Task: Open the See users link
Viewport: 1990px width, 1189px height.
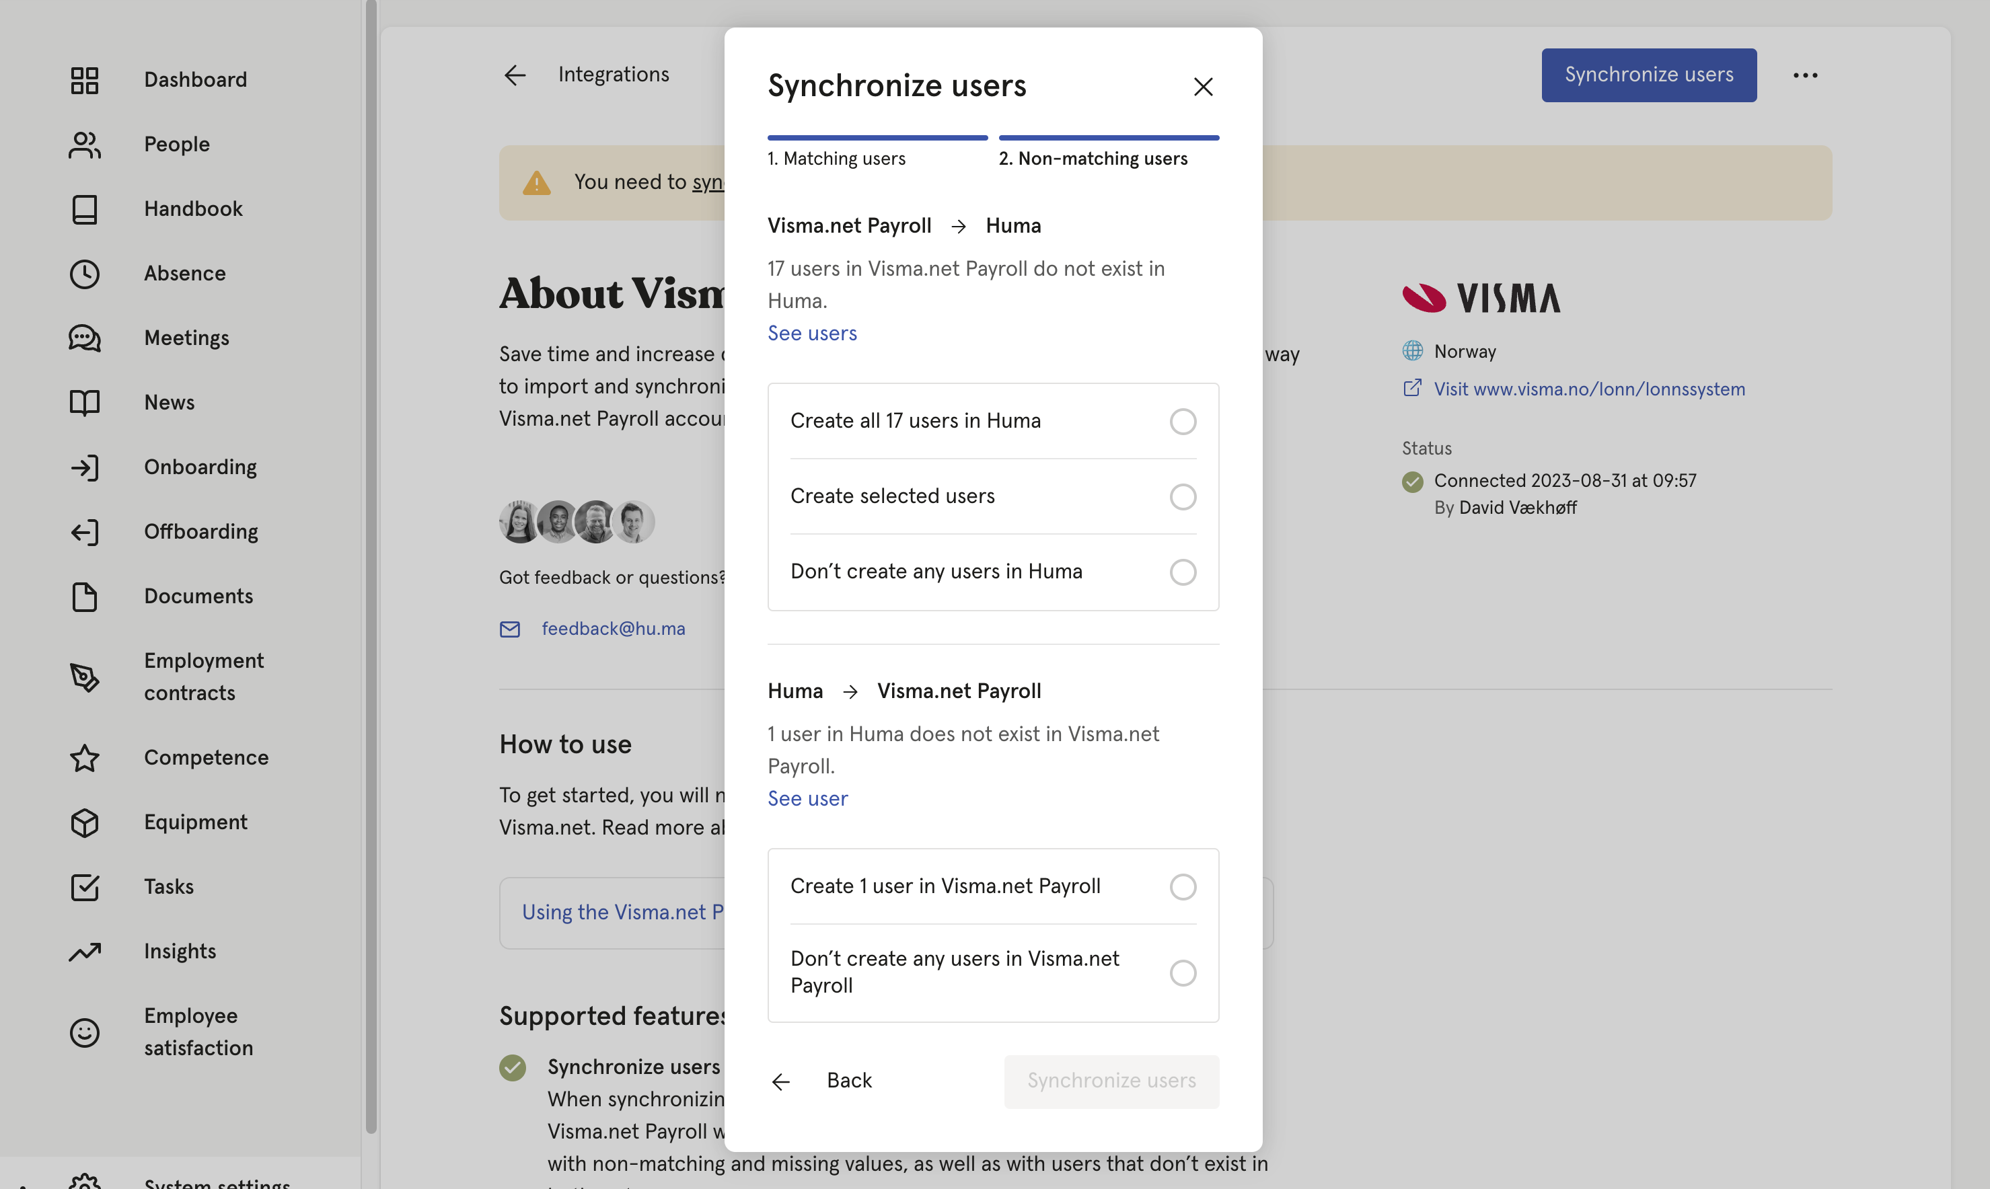Action: 812,334
